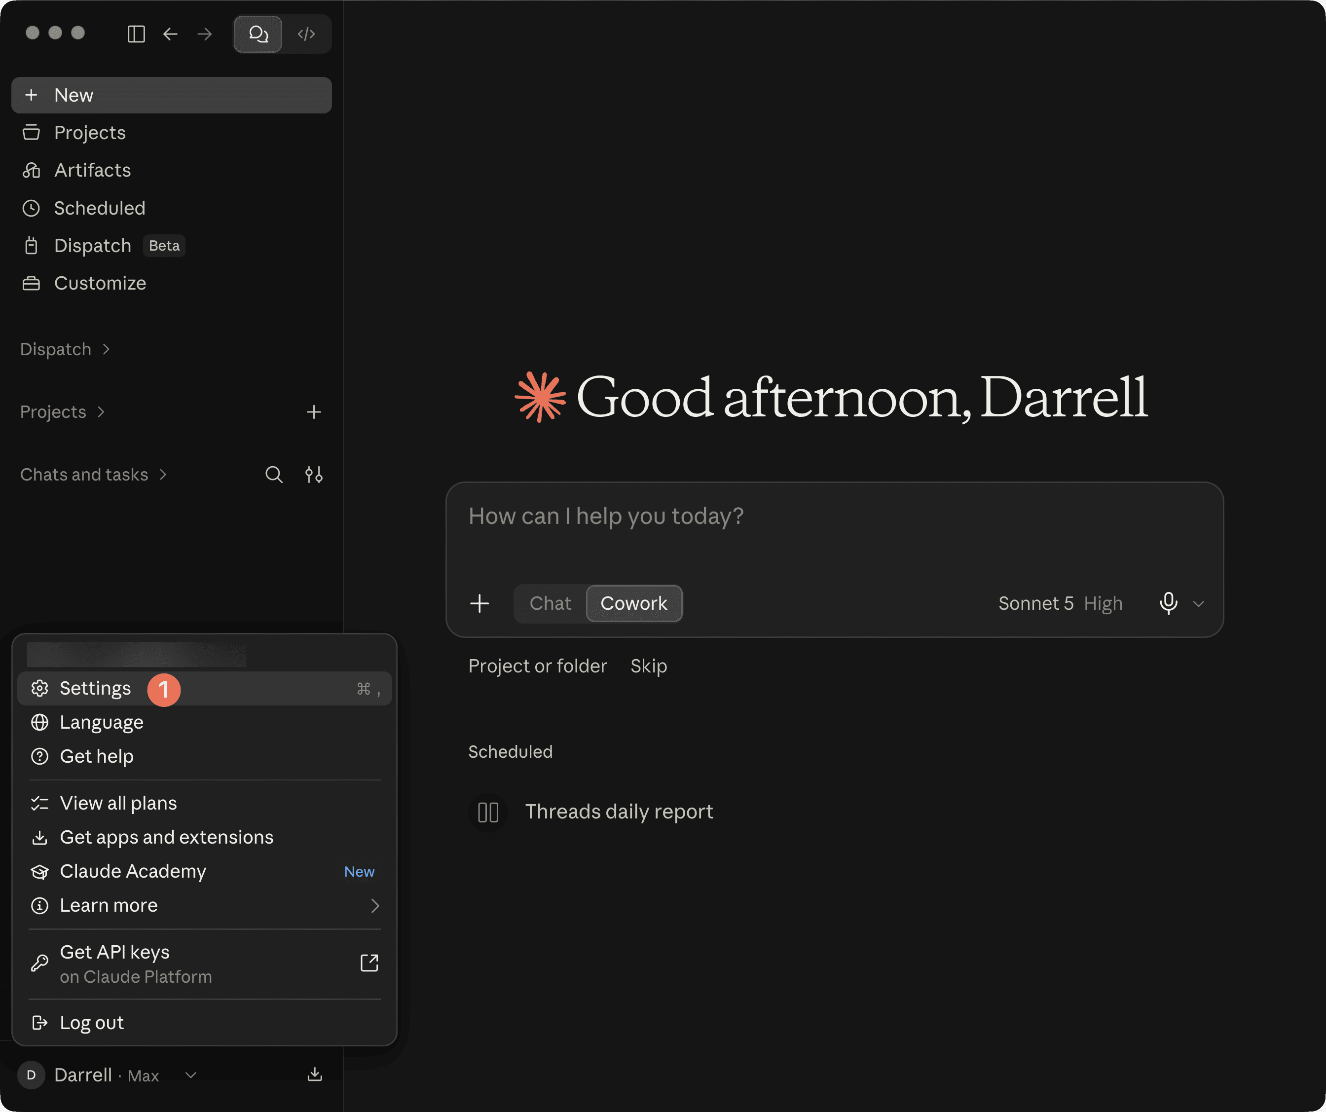Choose Language in the account menu

click(x=205, y=722)
